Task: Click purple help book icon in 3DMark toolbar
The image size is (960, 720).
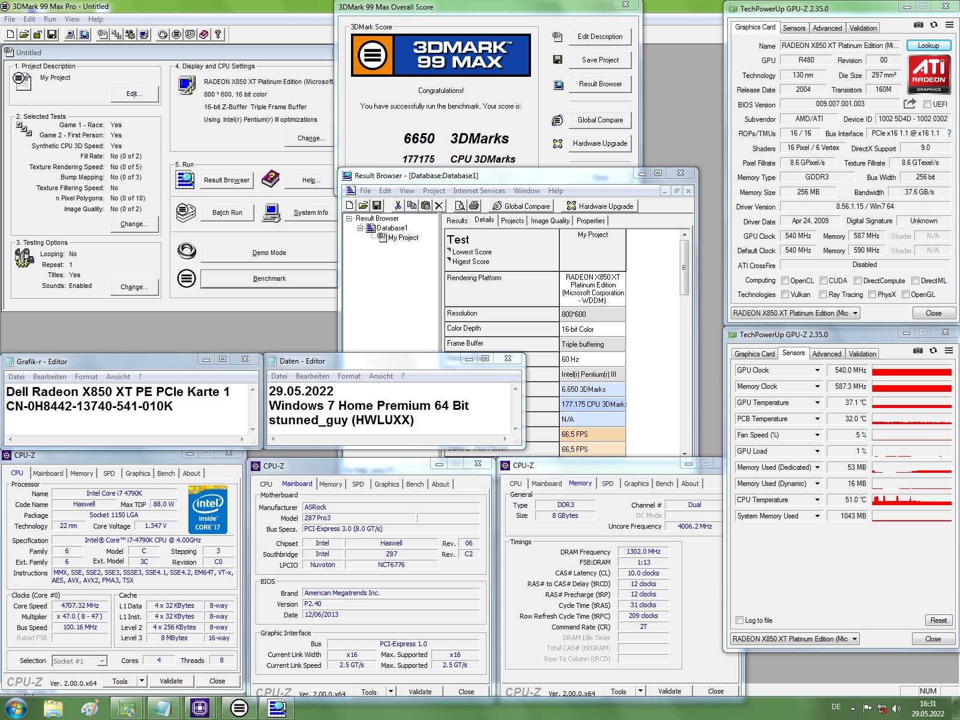Action: [x=203, y=35]
